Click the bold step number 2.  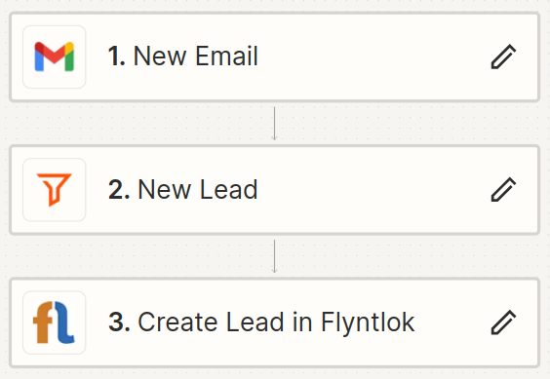(x=119, y=189)
